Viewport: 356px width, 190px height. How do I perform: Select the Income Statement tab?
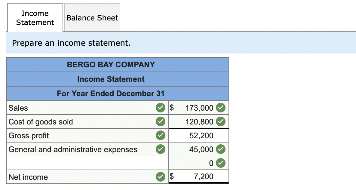35,17
